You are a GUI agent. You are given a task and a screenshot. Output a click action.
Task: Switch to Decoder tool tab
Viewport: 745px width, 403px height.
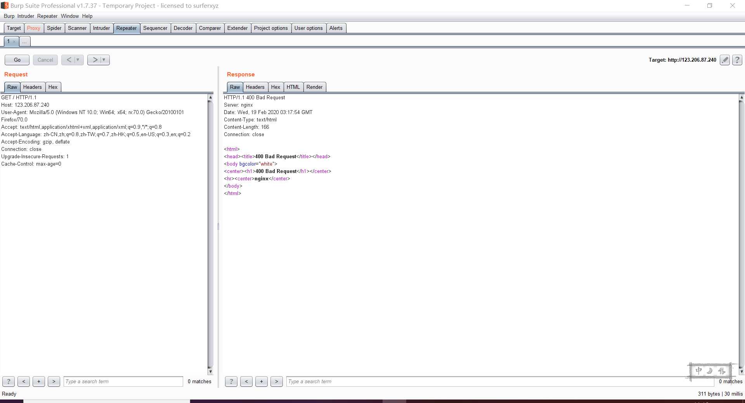pos(183,28)
